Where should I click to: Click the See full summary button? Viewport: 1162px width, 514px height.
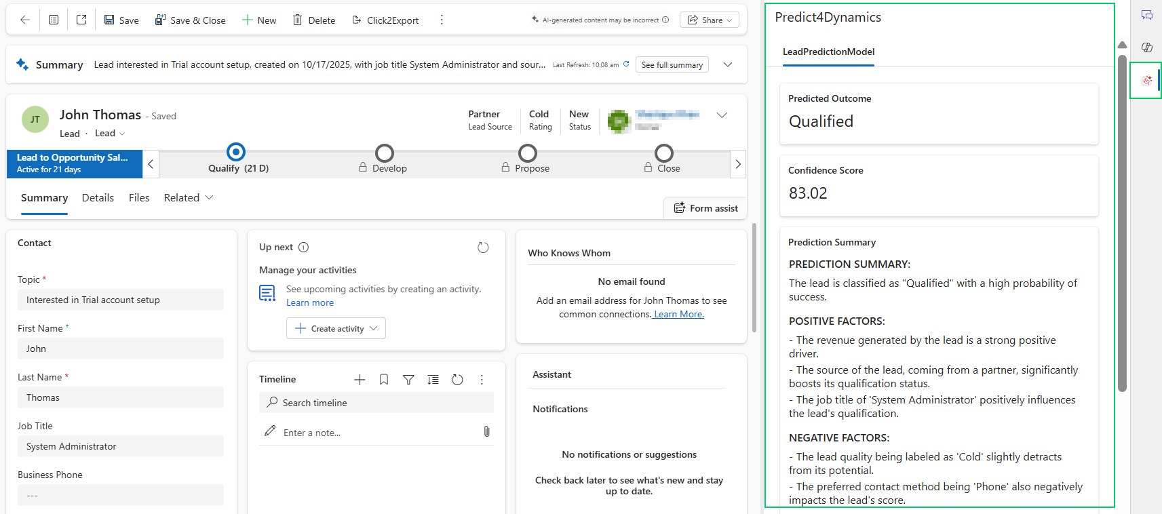pos(672,65)
